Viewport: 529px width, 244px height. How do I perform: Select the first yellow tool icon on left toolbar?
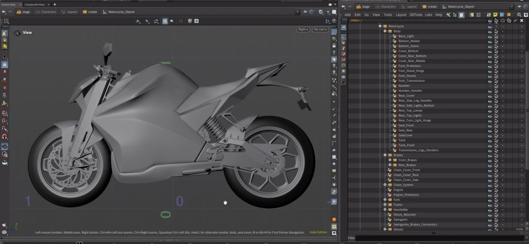(5, 33)
